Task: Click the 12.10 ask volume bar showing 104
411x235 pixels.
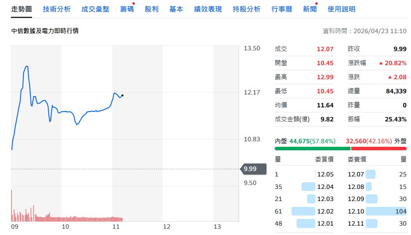Action: pos(386,211)
